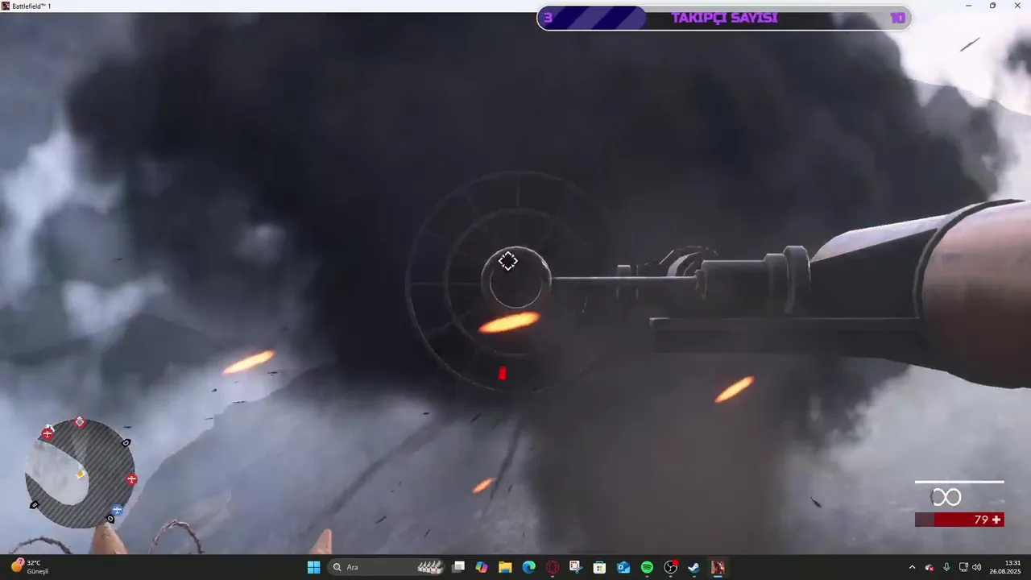Switch to Spotify on the taskbar

[x=647, y=567]
